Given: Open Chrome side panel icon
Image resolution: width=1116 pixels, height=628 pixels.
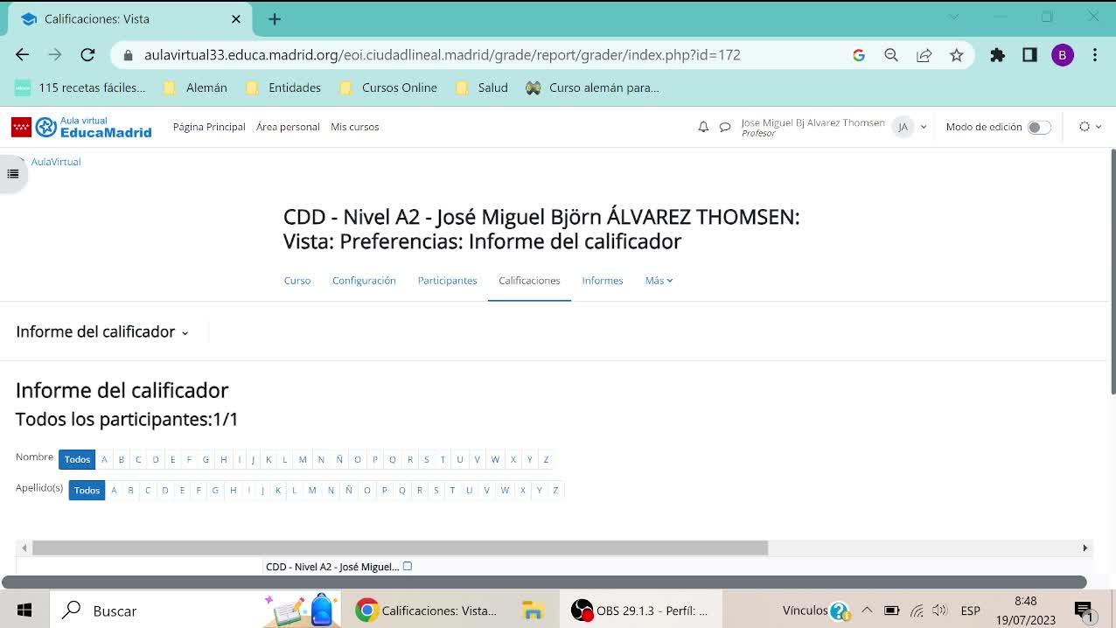Looking at the screenshot, I should click(x=1029, y=55).
